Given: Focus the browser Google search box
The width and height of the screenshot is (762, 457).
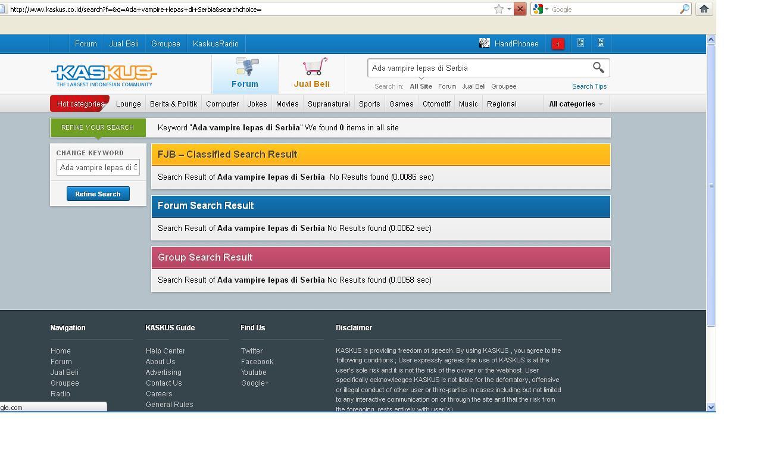Looking at the screenshot, I should click(614, 9).
